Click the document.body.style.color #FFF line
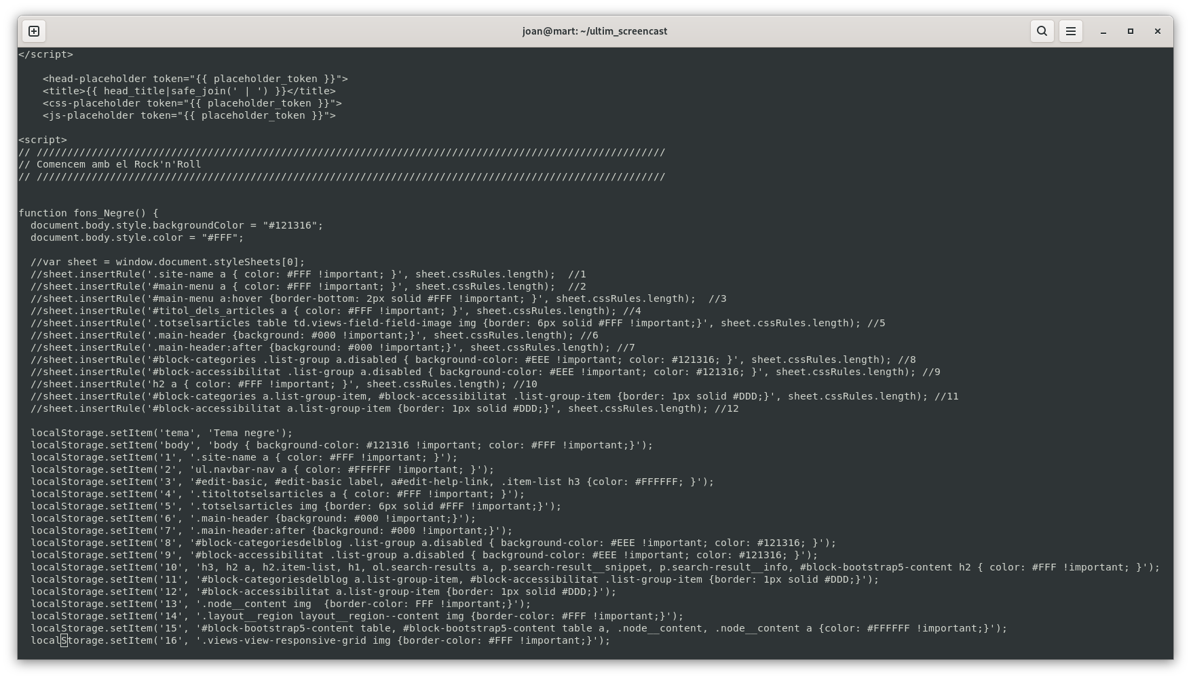 136,237
